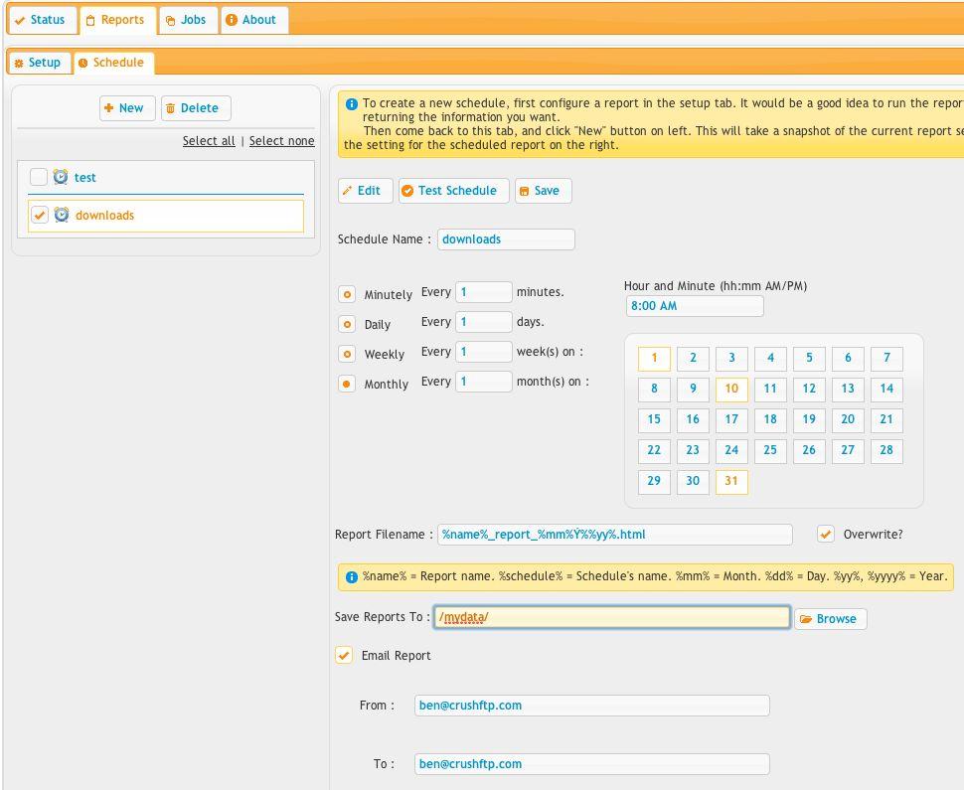Check the test schedule checkbox
The image size is (964, 790).
(x=38, y=177)
